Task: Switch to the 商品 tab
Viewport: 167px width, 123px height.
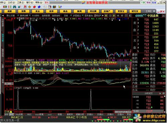Action: click(x=65, y=11)
